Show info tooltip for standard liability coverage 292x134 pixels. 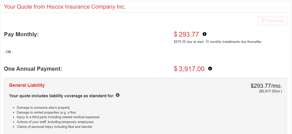pos(118,95)
